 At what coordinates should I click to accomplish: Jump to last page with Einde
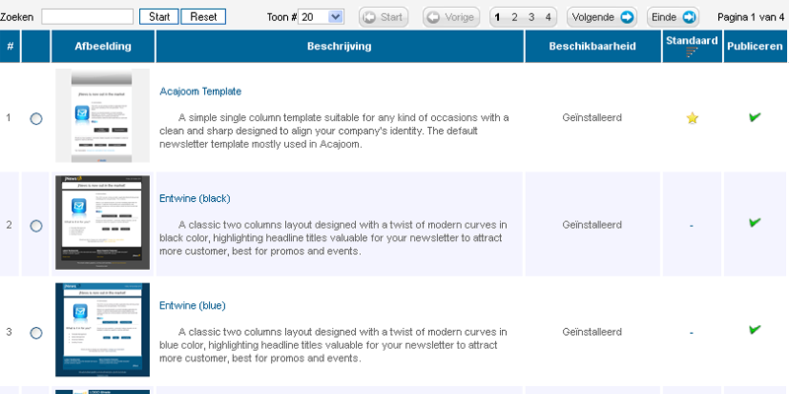click(674, 17)
